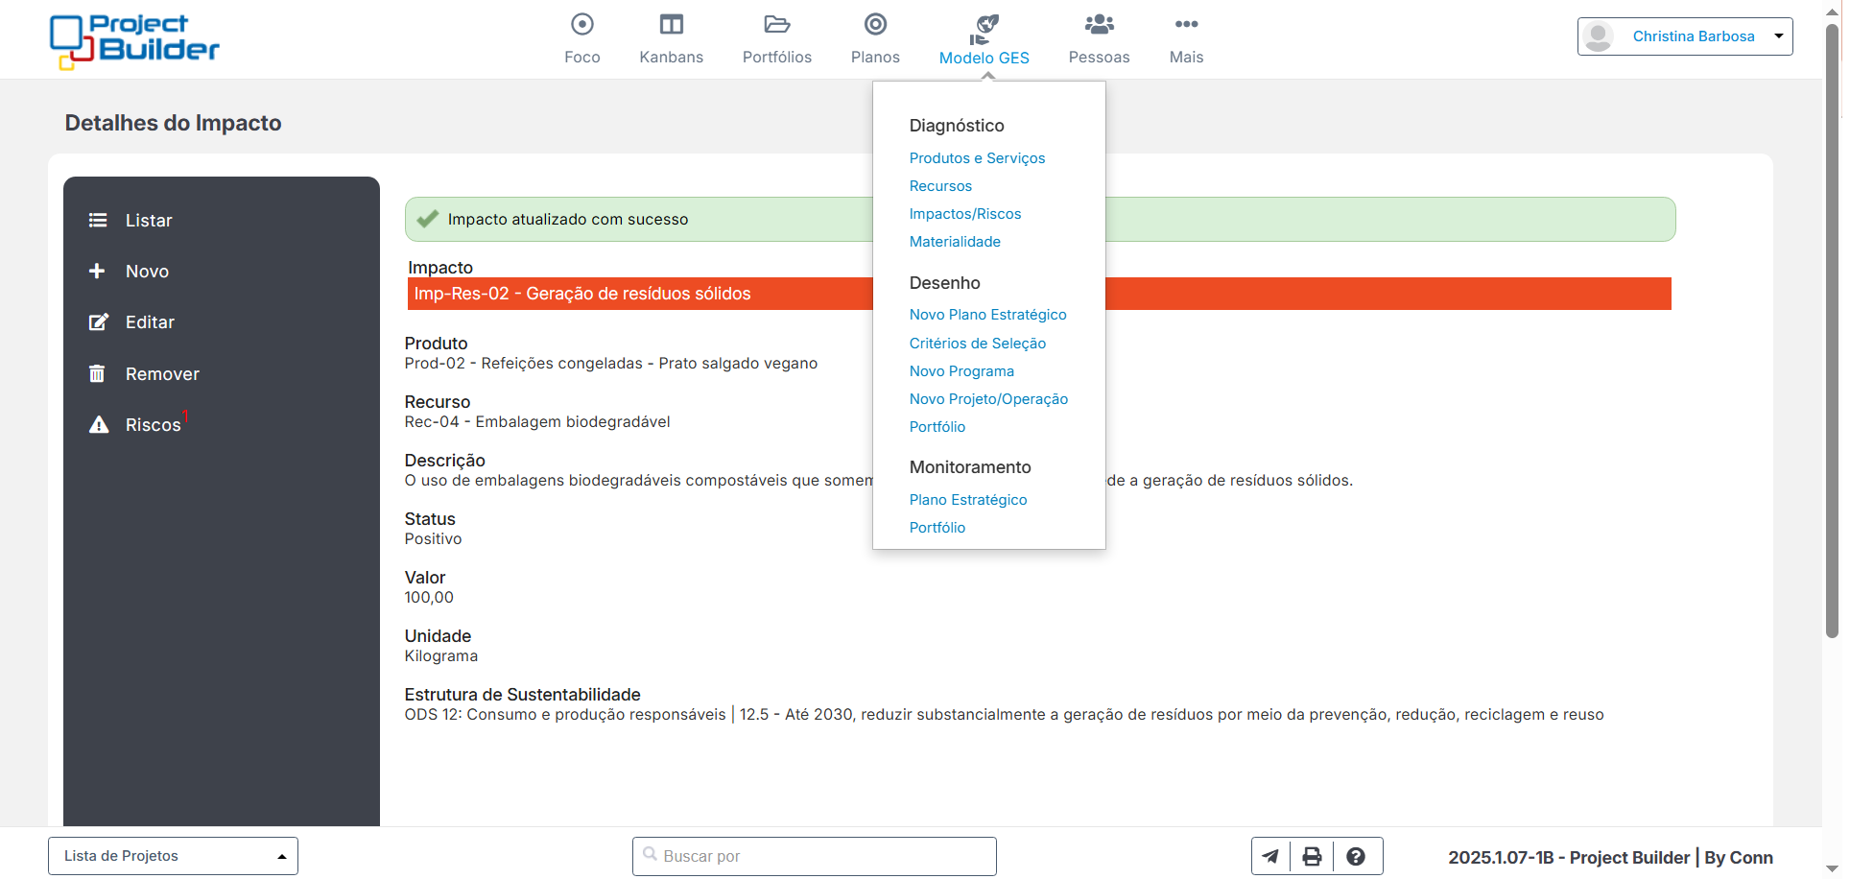Open the Portfólios folder icon
Image resolution: width=1850 pixels, height=879 pixels.
point(776,24)
